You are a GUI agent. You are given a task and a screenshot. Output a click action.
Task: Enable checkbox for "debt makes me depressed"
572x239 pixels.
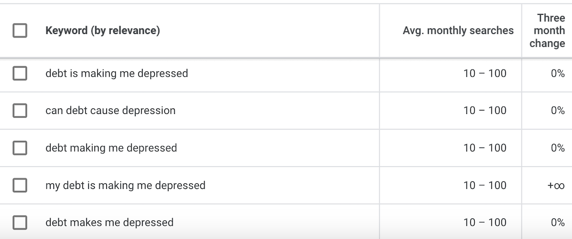click(20, 222)
